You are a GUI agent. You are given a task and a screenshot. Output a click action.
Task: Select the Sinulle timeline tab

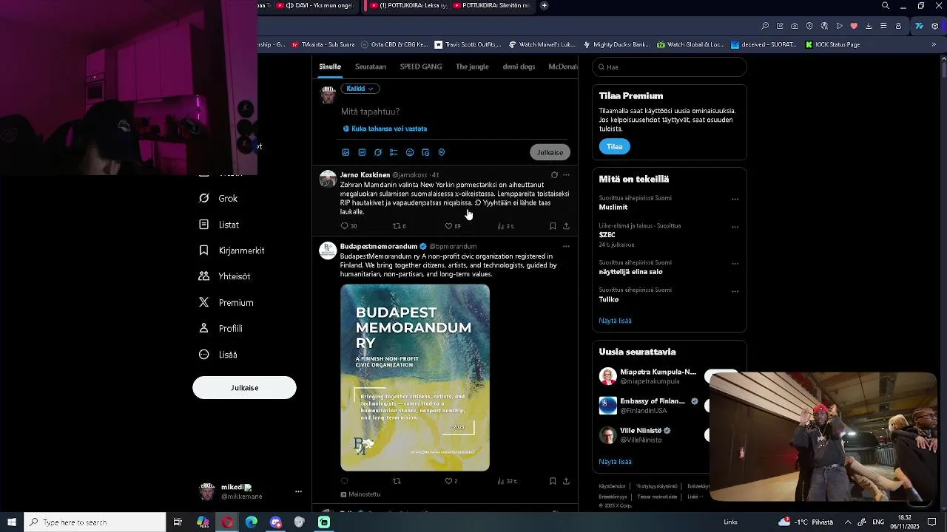click(330, 66)
